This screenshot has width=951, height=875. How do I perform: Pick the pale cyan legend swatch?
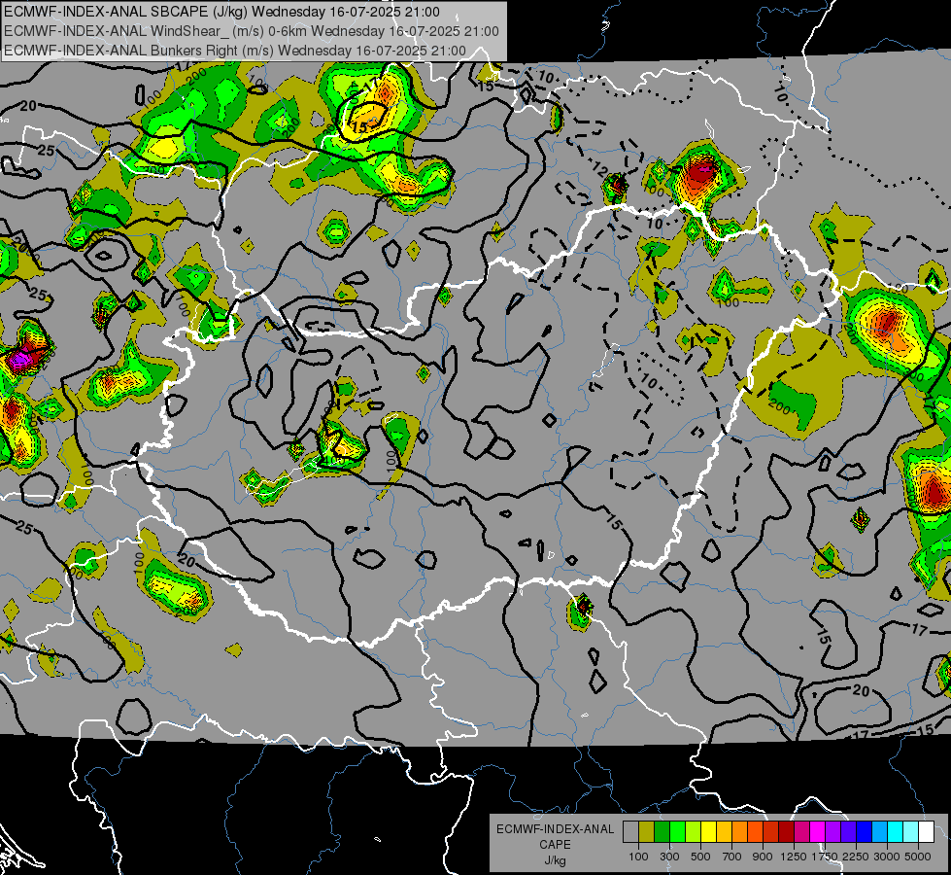pos(911,832)
